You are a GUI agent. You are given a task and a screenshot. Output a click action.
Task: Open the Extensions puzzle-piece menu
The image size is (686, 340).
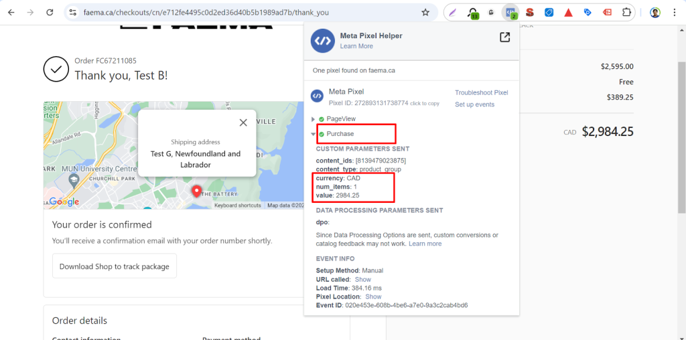(627, 13)
